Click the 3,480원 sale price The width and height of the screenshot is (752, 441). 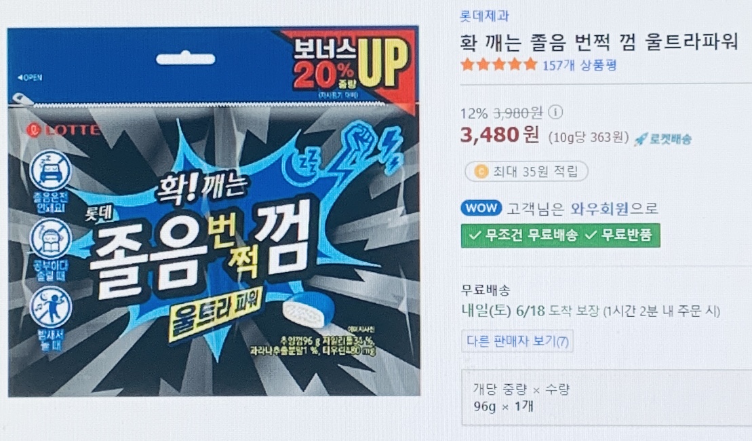(499, 135)
